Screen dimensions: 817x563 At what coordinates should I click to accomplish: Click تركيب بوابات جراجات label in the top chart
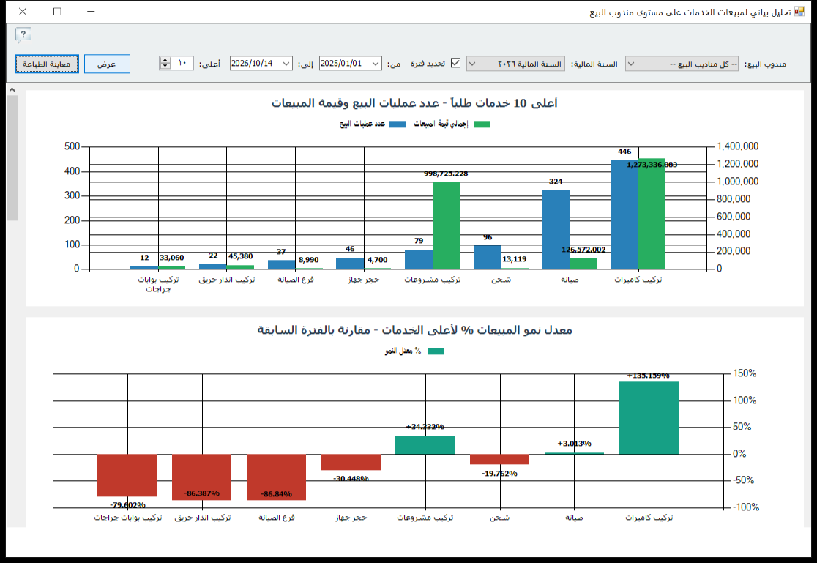click(x=158, y=284)
